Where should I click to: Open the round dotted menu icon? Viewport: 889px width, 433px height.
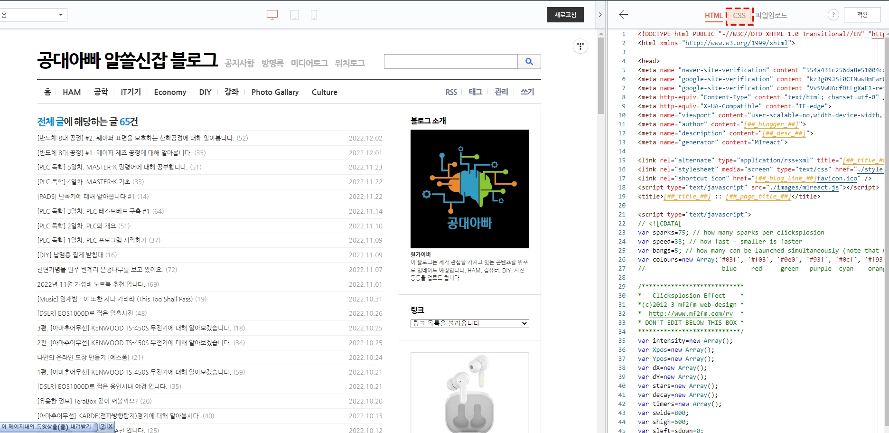pos(580,46)
